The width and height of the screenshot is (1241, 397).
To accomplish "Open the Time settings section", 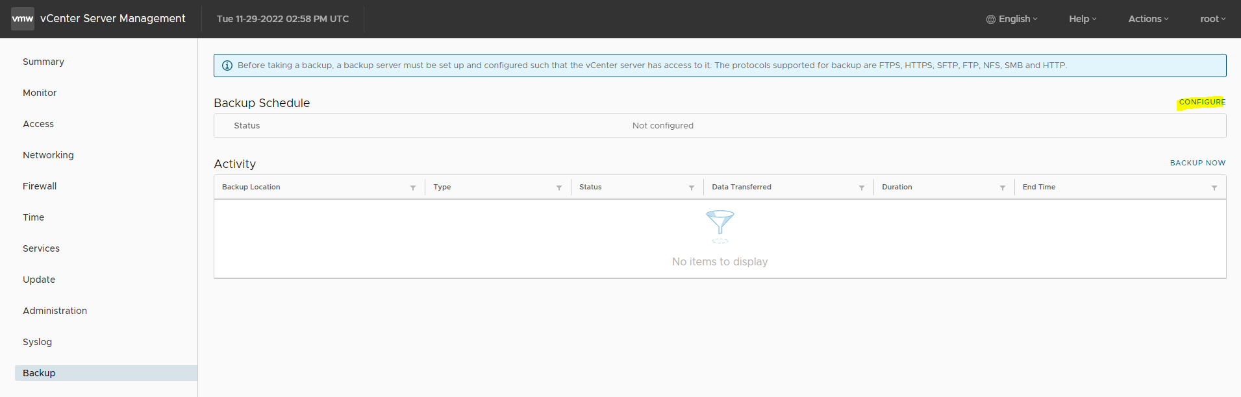I will coord(33,217).
